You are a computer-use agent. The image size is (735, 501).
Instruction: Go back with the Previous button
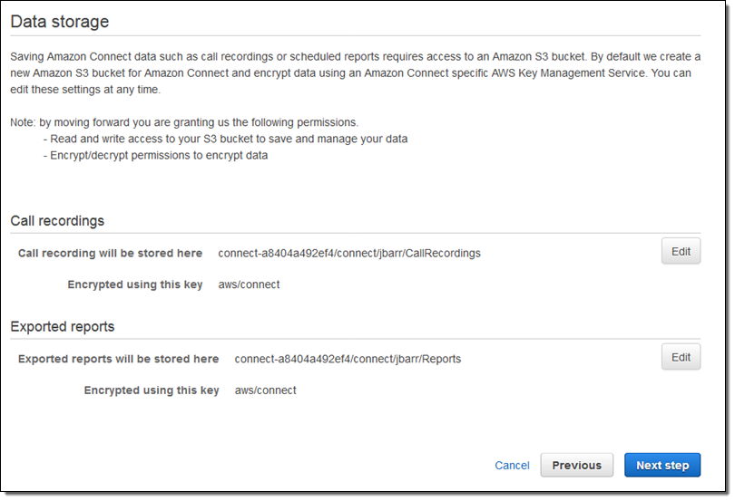[x=576, y=466]
